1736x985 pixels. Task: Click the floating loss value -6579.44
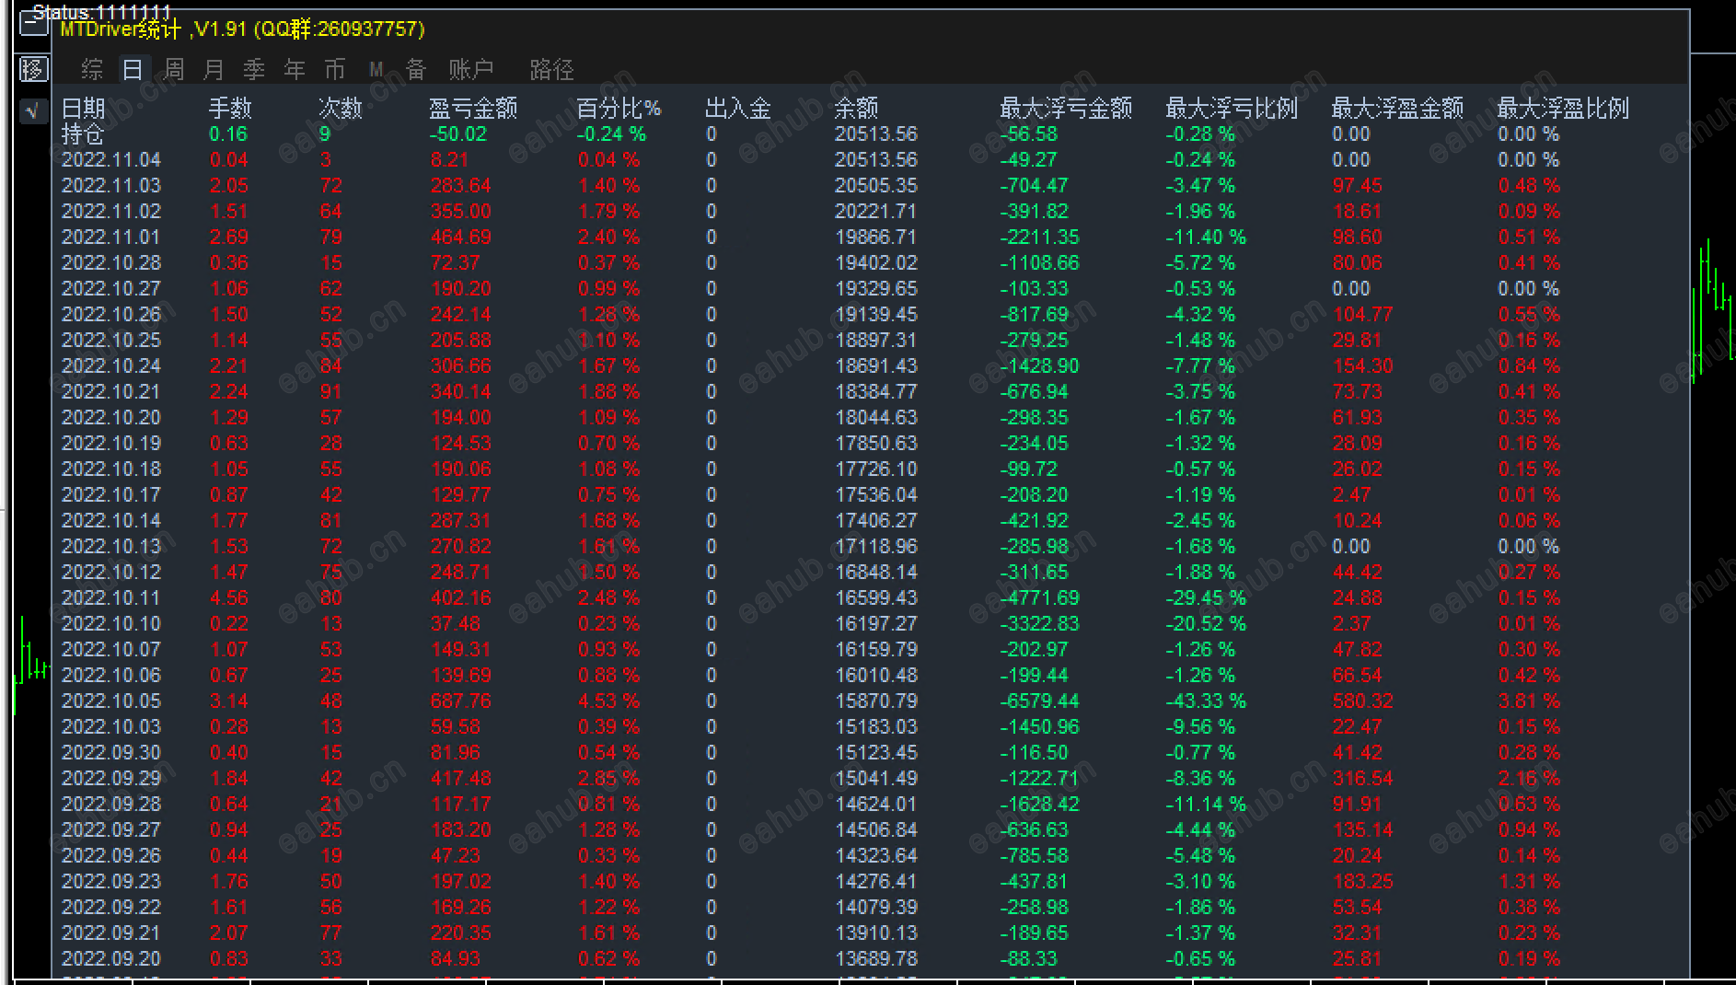(x=1040, y=701)
